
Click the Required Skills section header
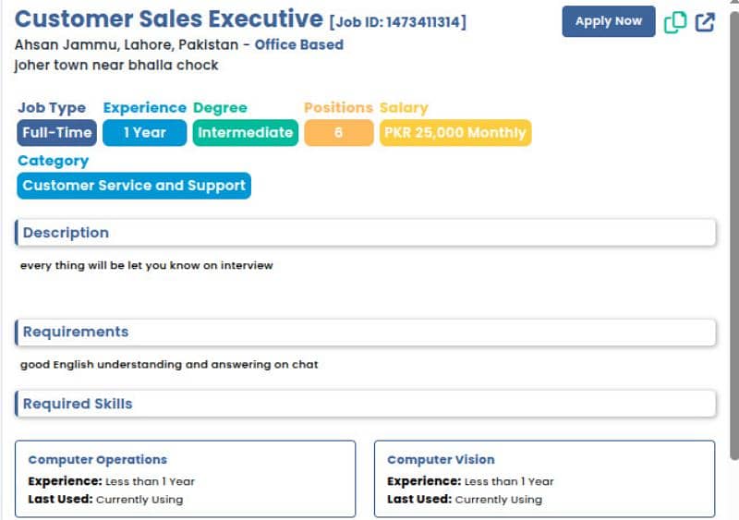click(x=365, y=404)
